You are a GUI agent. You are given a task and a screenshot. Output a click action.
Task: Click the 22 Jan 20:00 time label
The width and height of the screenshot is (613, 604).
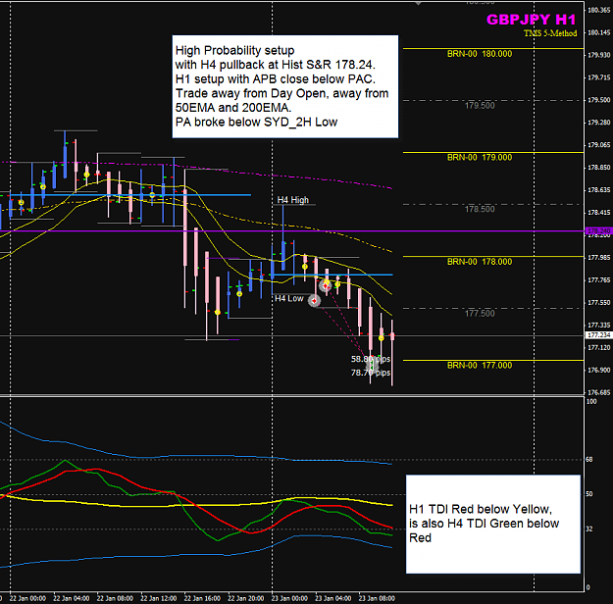click(246, 598)
